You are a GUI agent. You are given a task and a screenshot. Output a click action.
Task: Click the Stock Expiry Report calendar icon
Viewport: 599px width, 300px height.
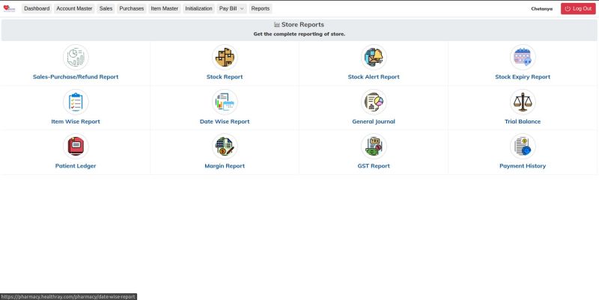523,57
